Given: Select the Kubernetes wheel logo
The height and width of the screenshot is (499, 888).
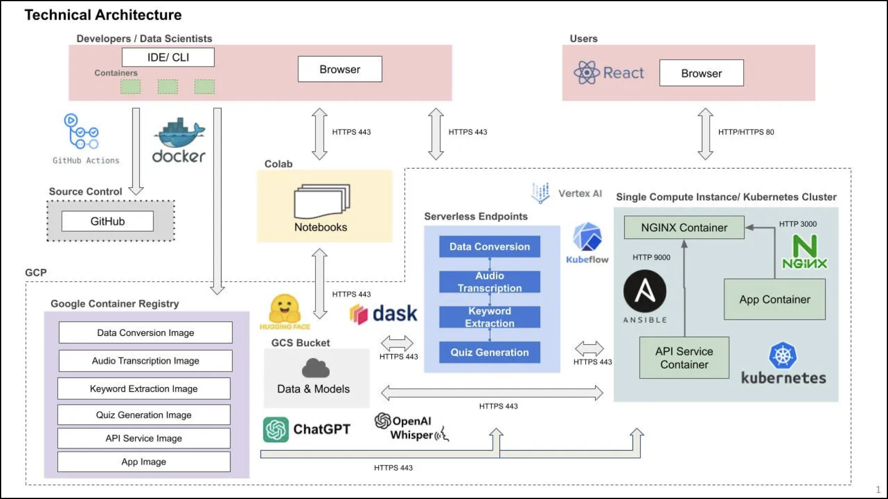Looking at the screenshot, I should pyautogui.click(x=783, y=355).
